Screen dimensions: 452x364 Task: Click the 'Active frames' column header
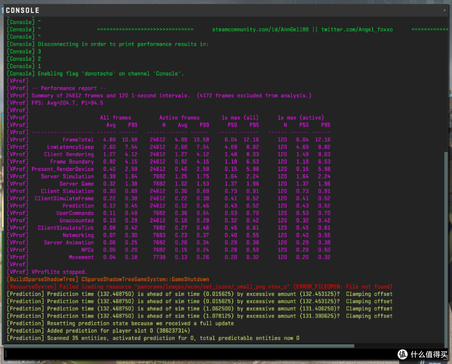179,118
